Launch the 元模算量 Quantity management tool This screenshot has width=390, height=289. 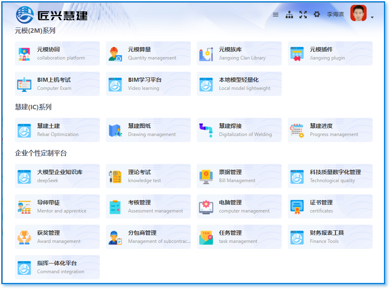tap(148, 53)
